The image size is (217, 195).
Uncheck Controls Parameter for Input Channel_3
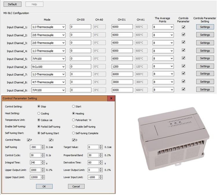click(x=183, y=42)
